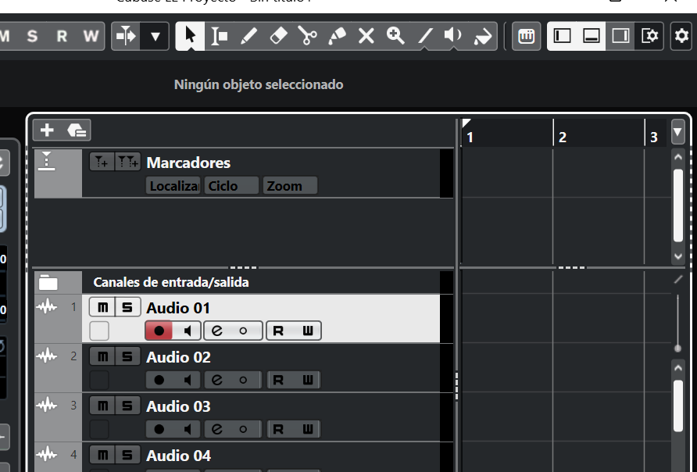Open window layout setup icon
The height and width of the screenshot is (472, 697).
649,36
